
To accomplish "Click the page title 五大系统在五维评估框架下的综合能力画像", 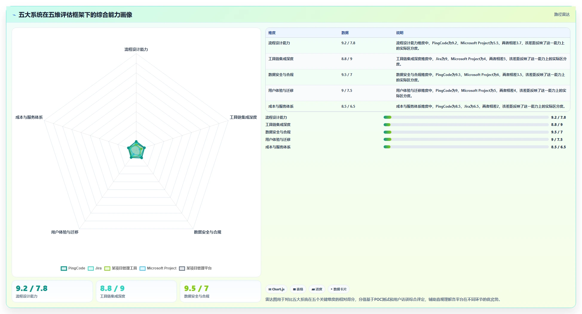I will (x=75, y=15).
